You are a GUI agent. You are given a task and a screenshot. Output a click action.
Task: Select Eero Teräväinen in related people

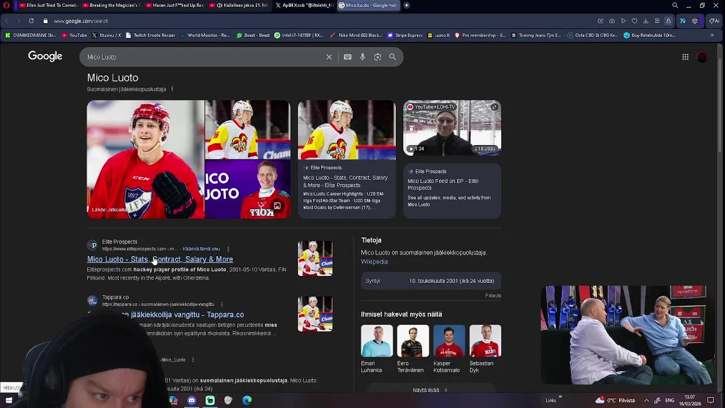click(412, 349)
